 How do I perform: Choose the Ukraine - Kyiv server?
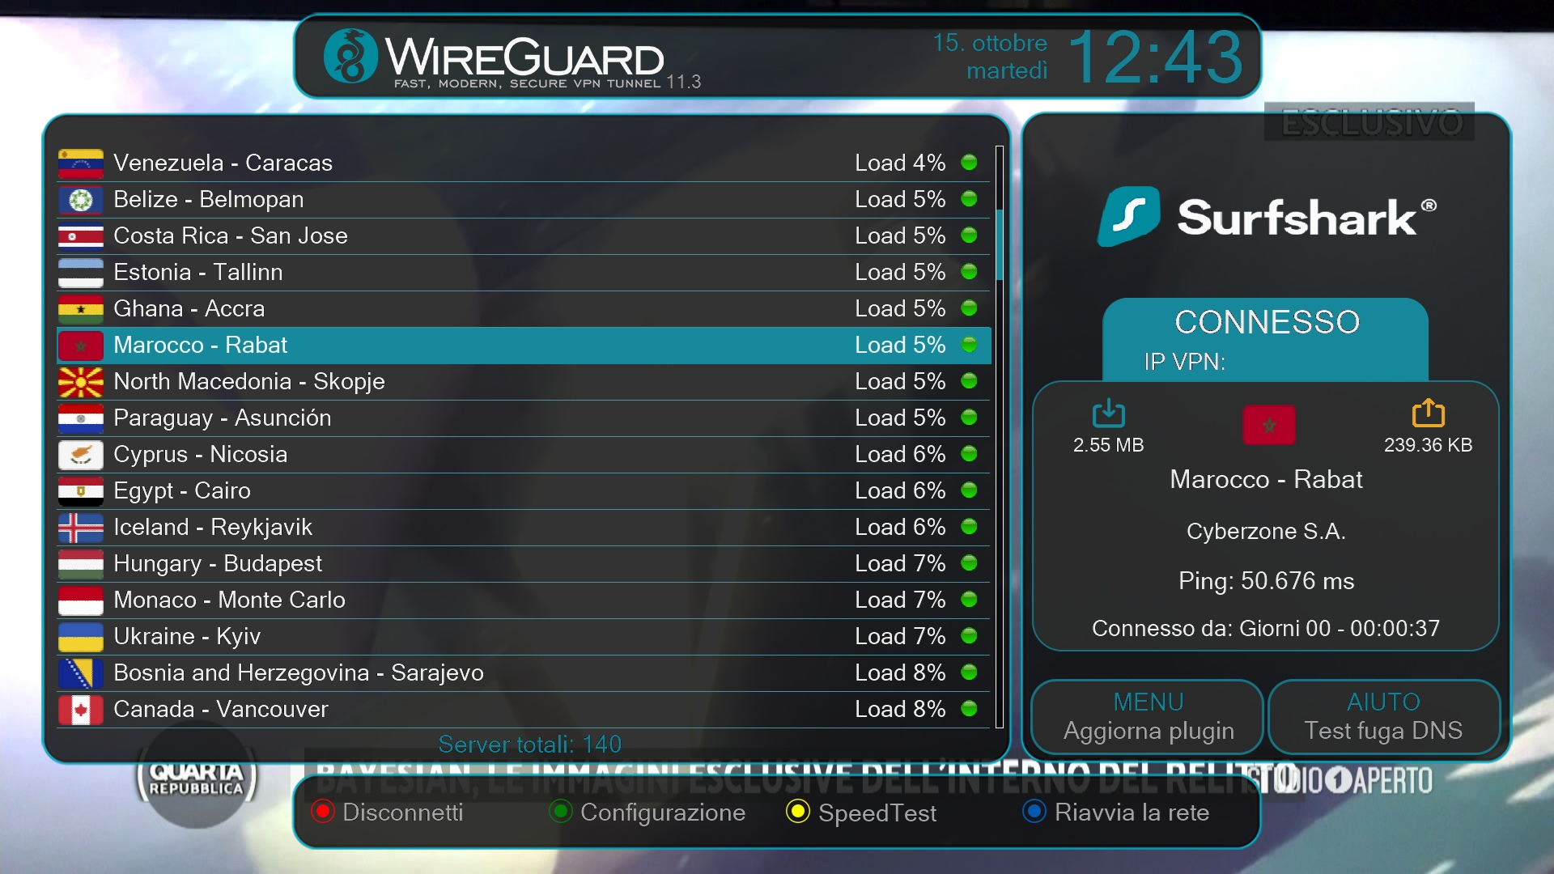pos(524,637)
